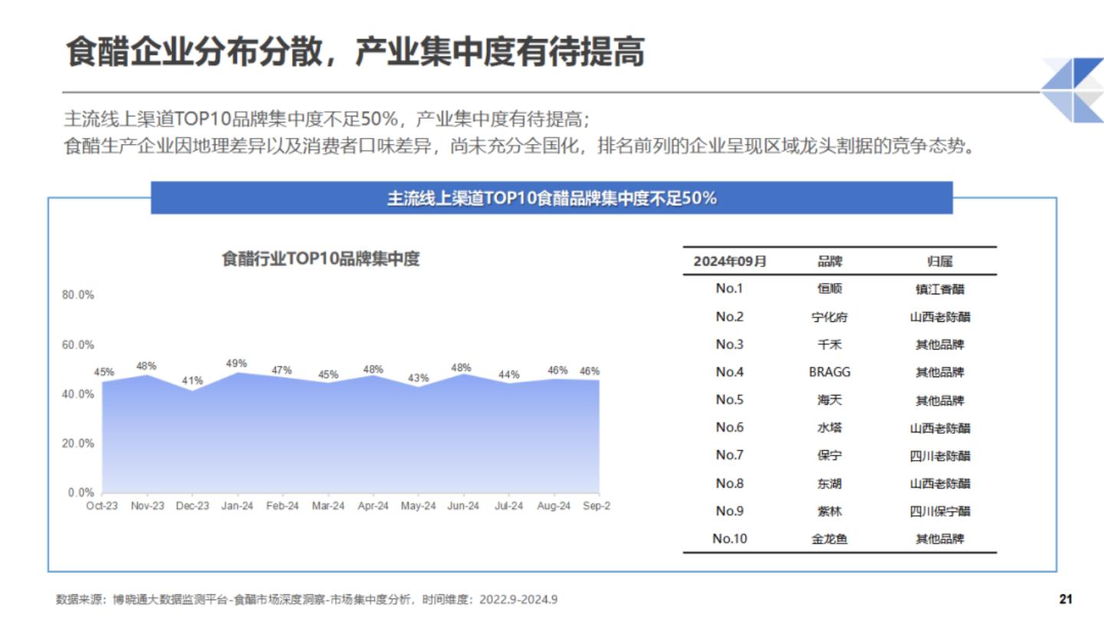
Task: Click the 80.0% y-axis label
Action: coord(78,295)
